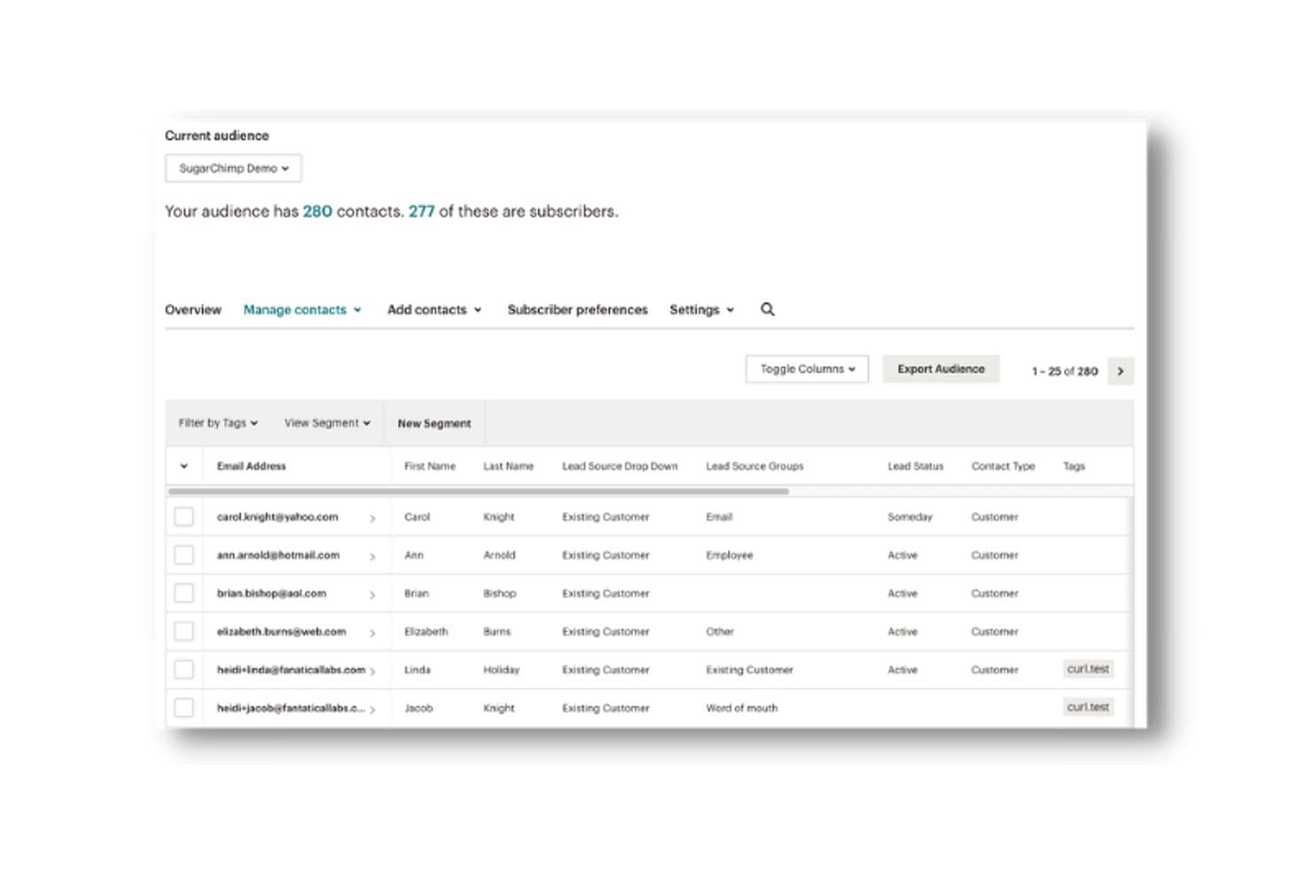Click the Tags column header
Viewport: 1312px width, 875px height.
[x=1074, y=466]
